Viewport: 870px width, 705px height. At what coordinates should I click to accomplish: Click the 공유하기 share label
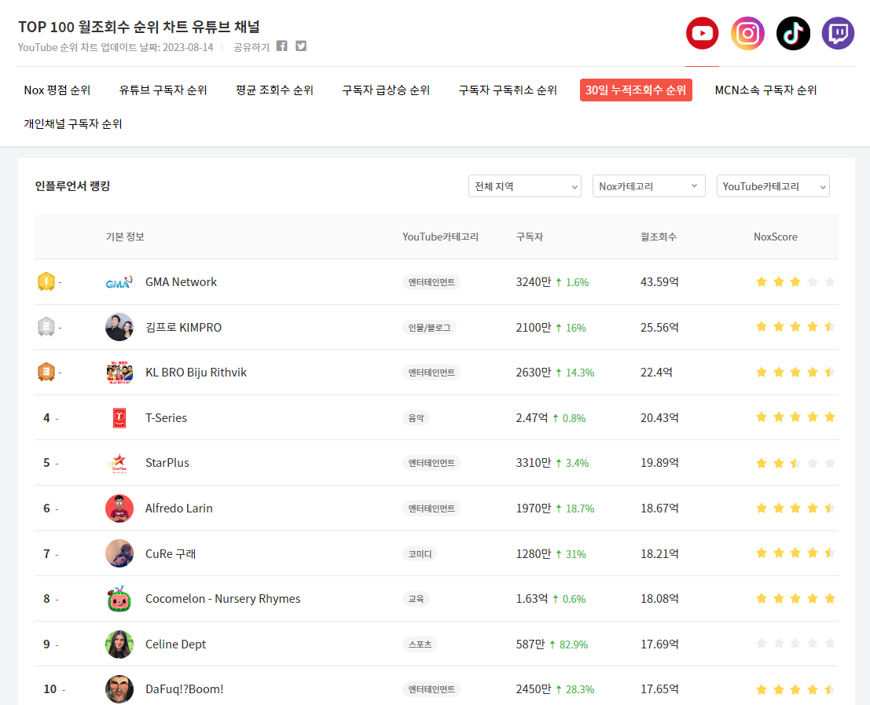251,47
